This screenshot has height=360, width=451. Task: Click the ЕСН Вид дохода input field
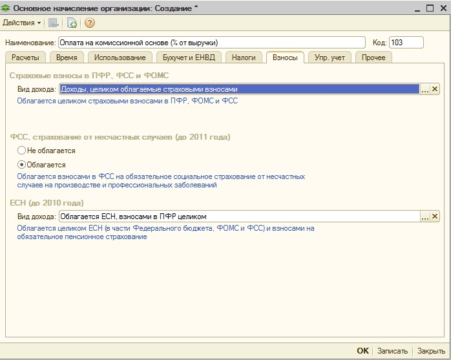coord(239,217)
